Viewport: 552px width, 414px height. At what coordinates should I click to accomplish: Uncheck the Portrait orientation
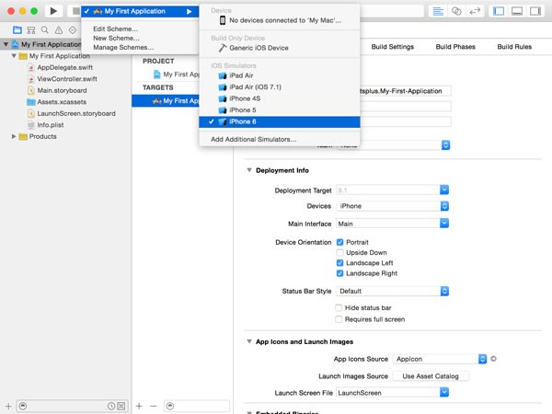[339, 242]
